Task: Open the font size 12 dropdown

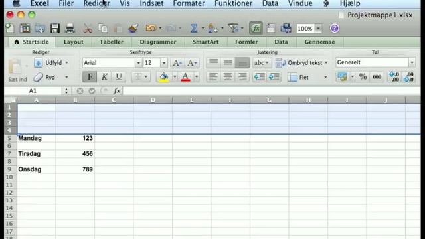Action: [x=164, y=63]
